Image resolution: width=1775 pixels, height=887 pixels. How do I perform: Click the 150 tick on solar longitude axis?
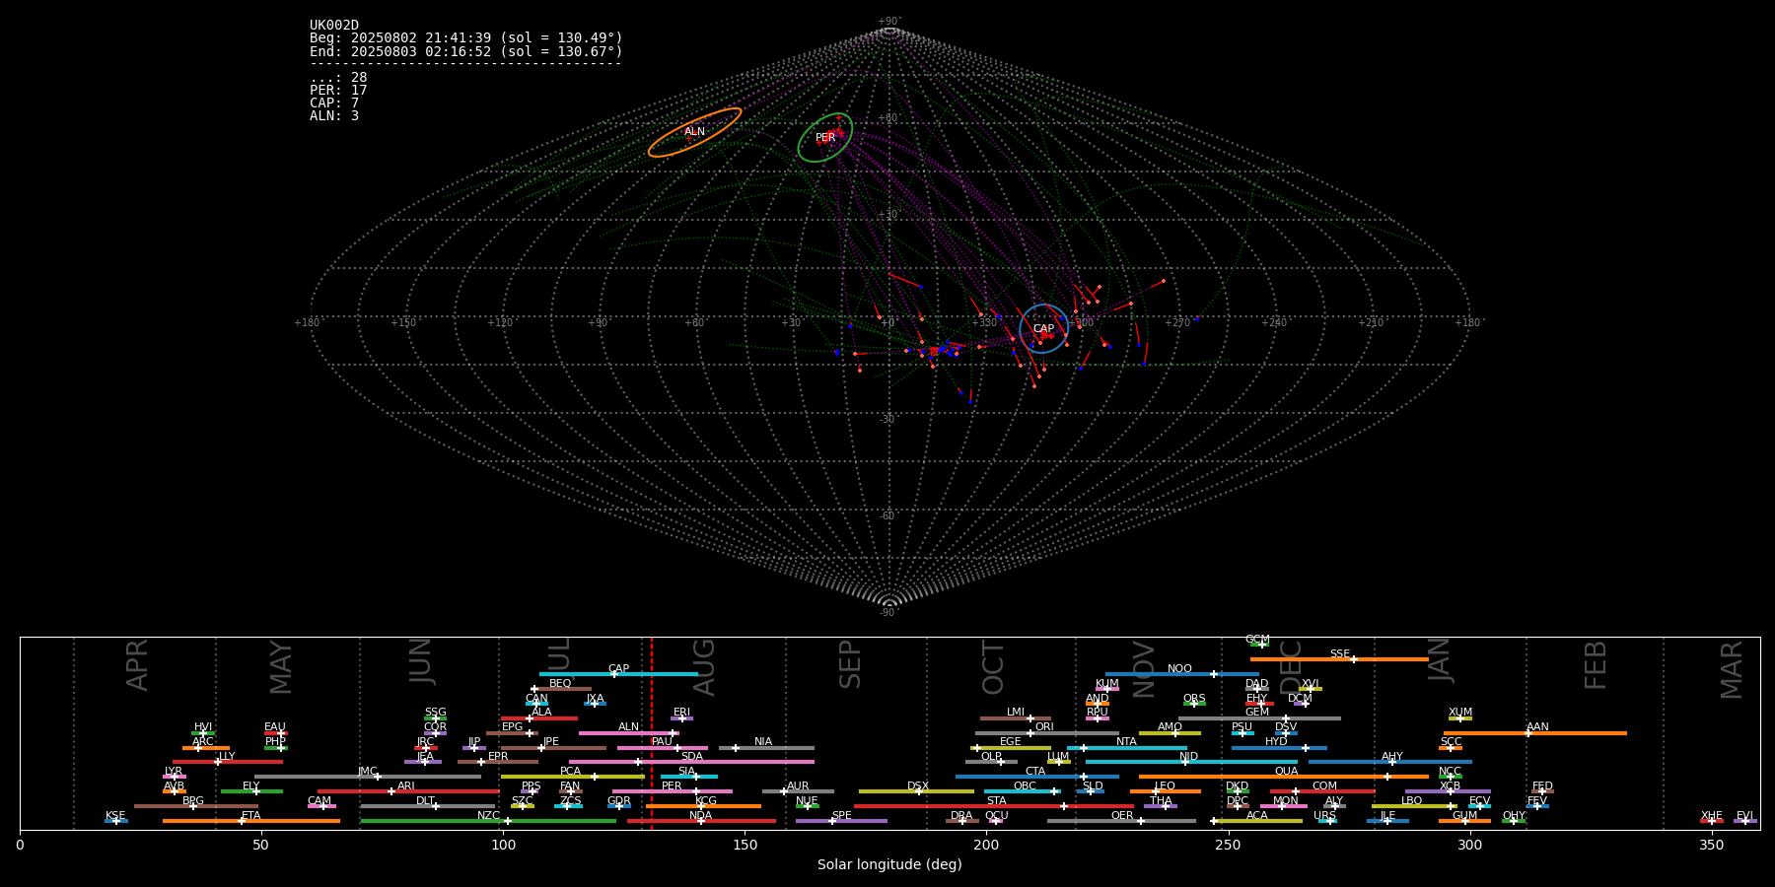pos(745,845)
